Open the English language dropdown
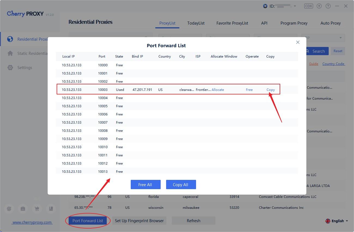Viewport: 354px width, 232px height. [337, 221]
